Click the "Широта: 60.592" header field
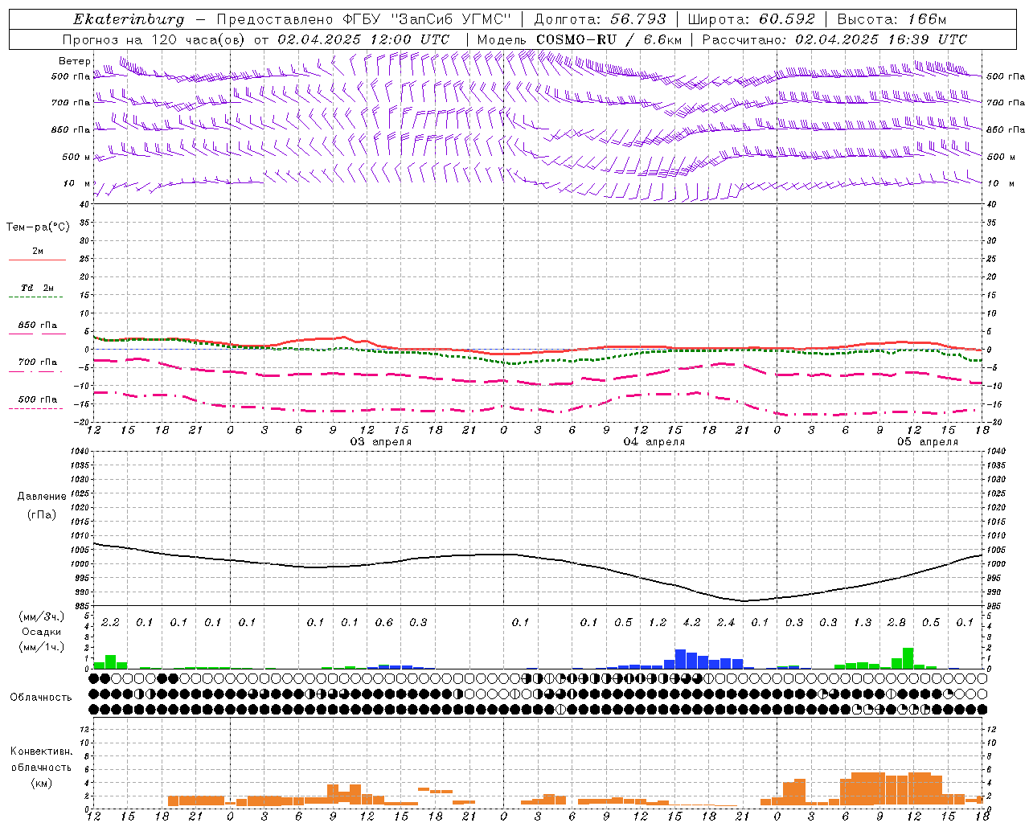Viewport: 1029px width, 823px height. click(x=752, y=19)
